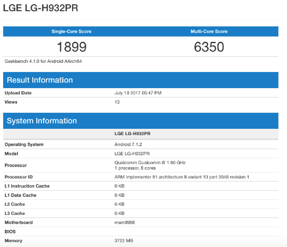The image size is (287, 247).
Task: Click the Model row's LGE LG-H932PR value
Action: tap(132, 154)
